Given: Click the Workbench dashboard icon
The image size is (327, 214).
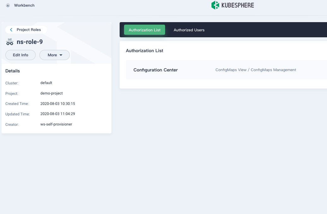Looking at the screenshot, I should (8, 5).
